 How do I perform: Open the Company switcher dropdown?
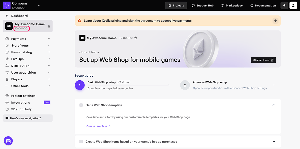39,5
